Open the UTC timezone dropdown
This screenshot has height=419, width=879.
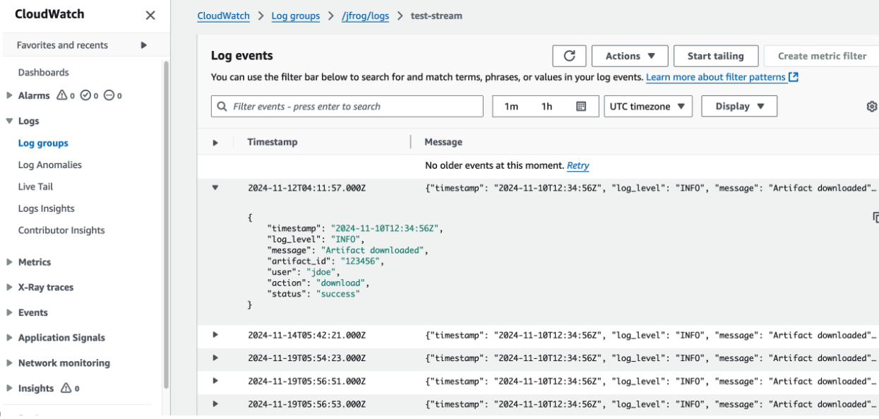(x=647, y=106)
